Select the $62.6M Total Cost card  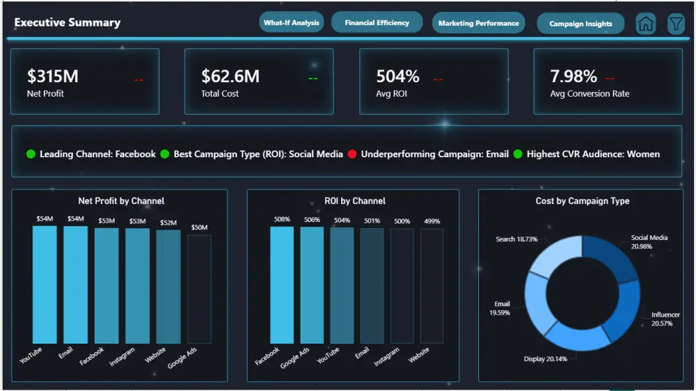click(x=259, y=81)
